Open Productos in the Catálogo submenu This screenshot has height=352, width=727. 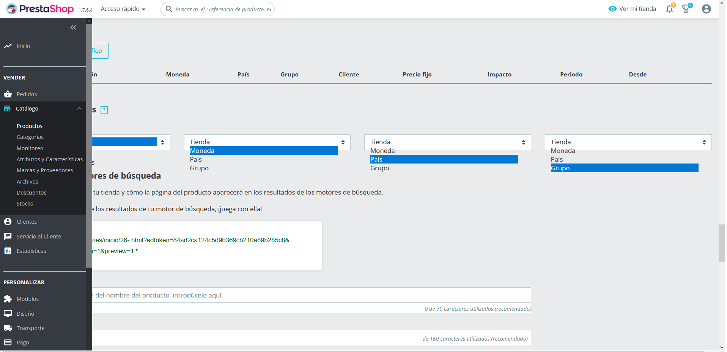pyautogui.click(x=30, y=126)
